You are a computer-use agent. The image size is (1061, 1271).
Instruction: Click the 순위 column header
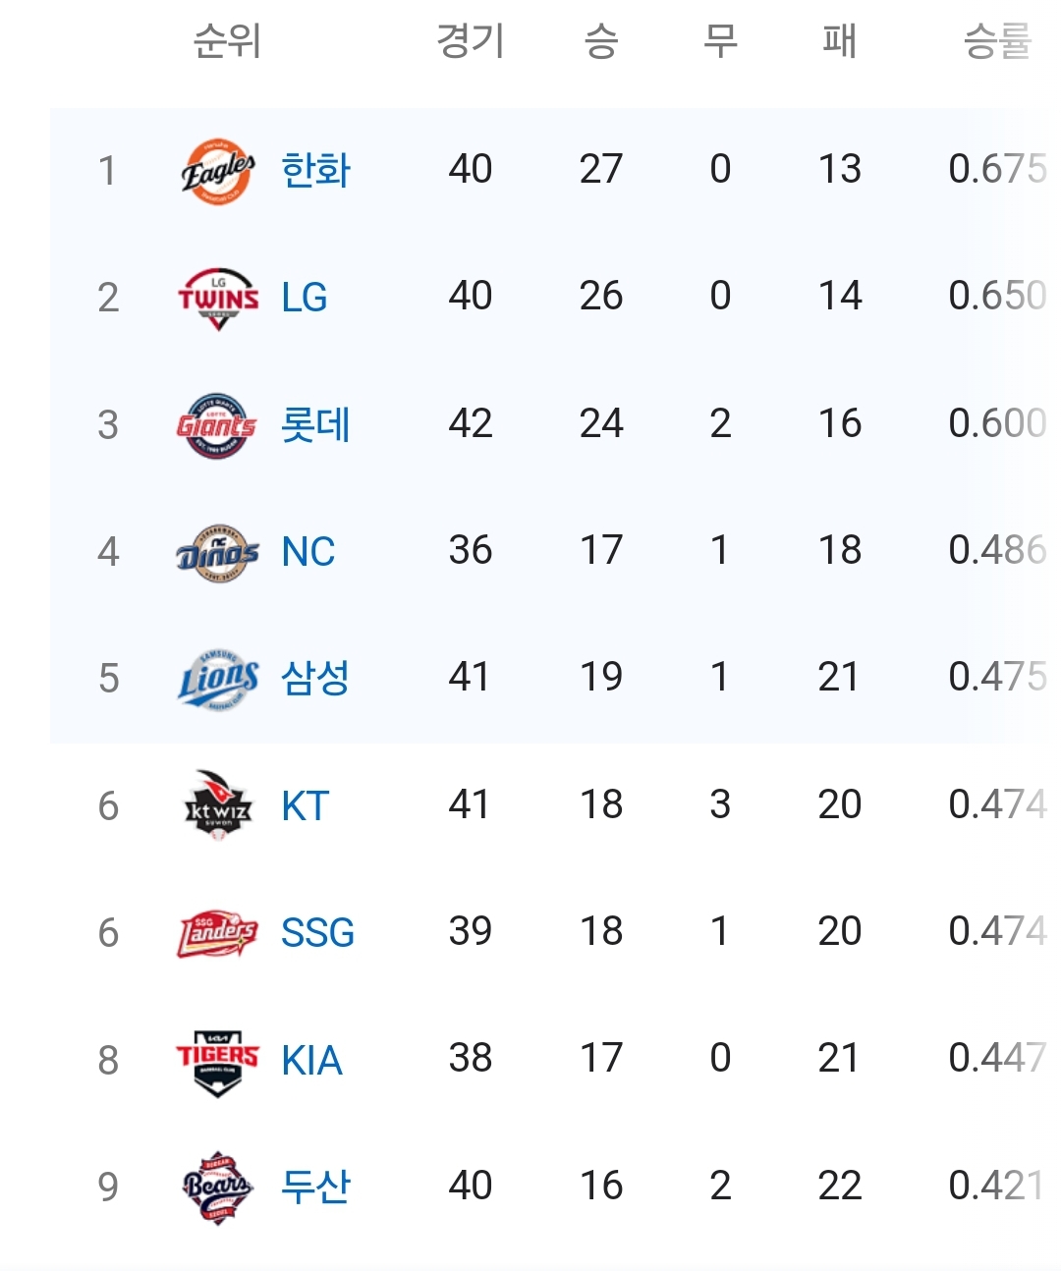click(227, 41)
